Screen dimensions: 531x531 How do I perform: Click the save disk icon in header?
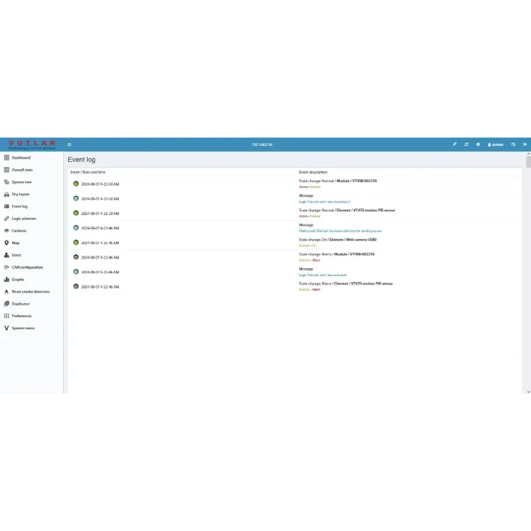[513, 144]
